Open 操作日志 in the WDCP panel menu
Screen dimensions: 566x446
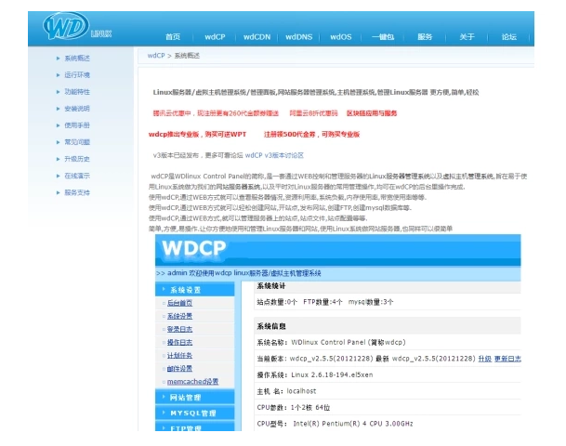(179, 342)
